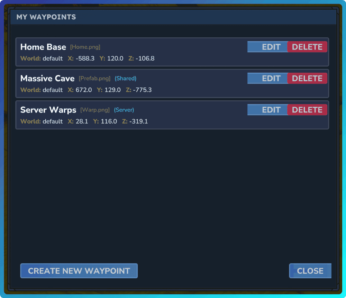Click the Home.png icon label

[85, 47]
